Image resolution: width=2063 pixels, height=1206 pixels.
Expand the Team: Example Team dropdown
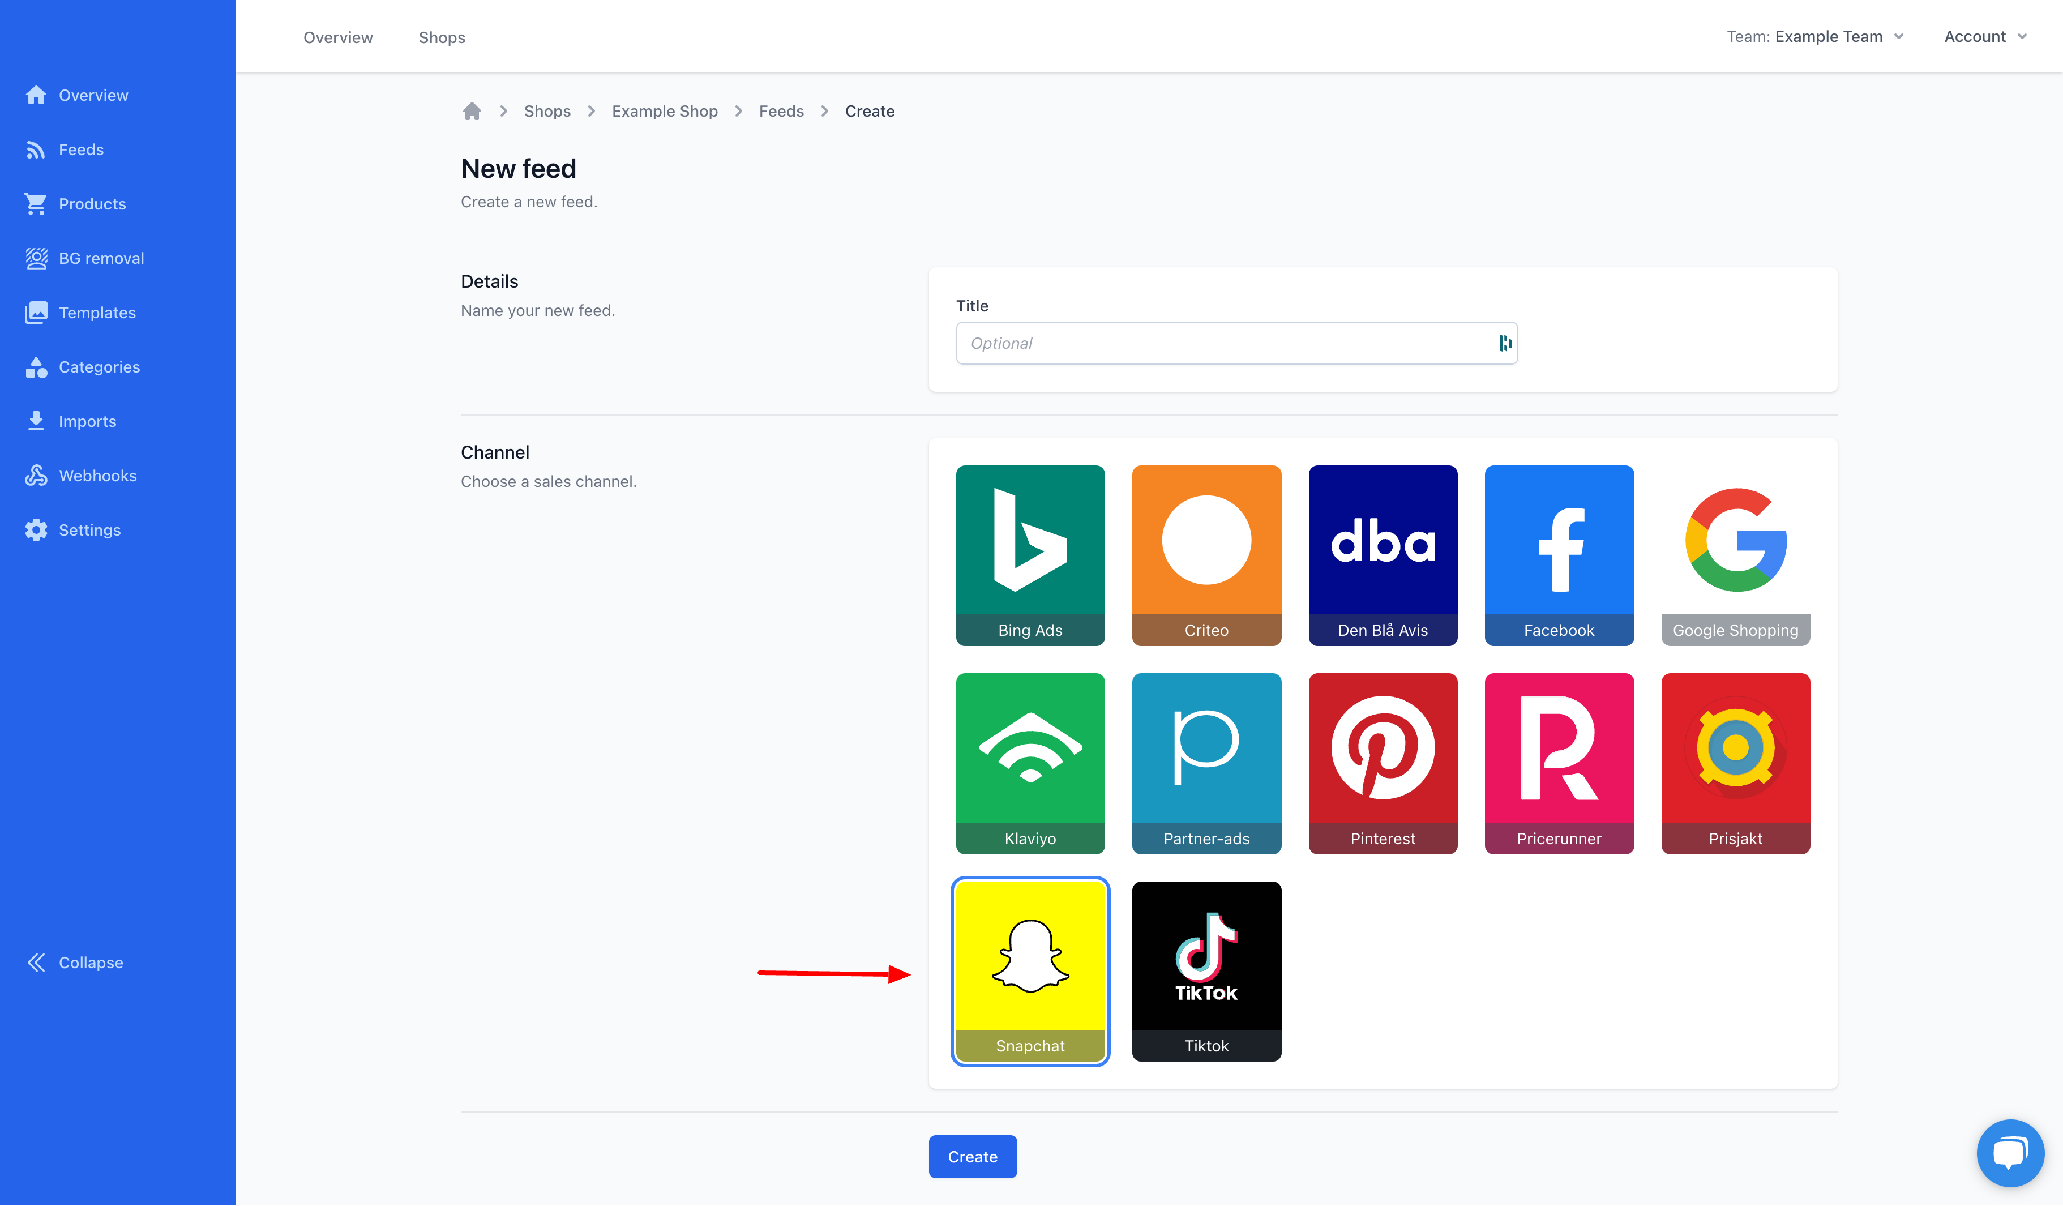point(1815,37)
